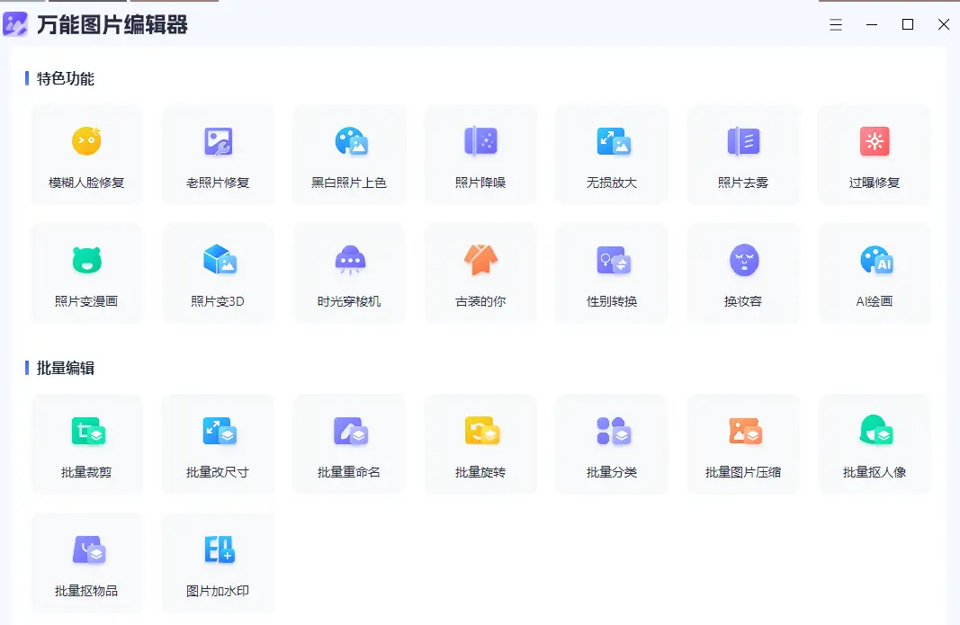Launch 过曝修复 overexposure repair
The height and width of the screenshot is (625, 960).
874,154
